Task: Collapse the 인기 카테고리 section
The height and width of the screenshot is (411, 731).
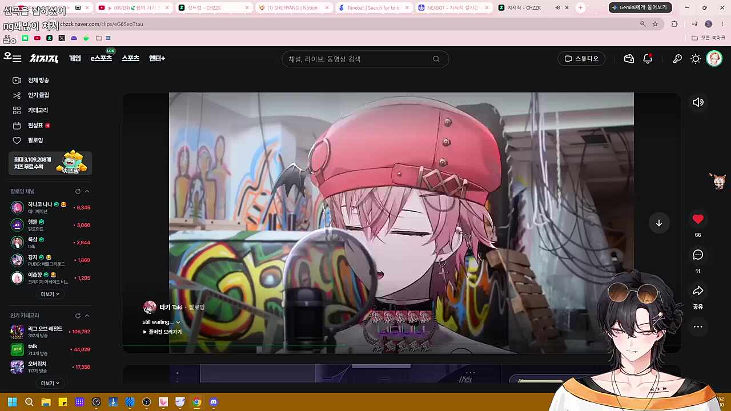Action: coord(87,316)
